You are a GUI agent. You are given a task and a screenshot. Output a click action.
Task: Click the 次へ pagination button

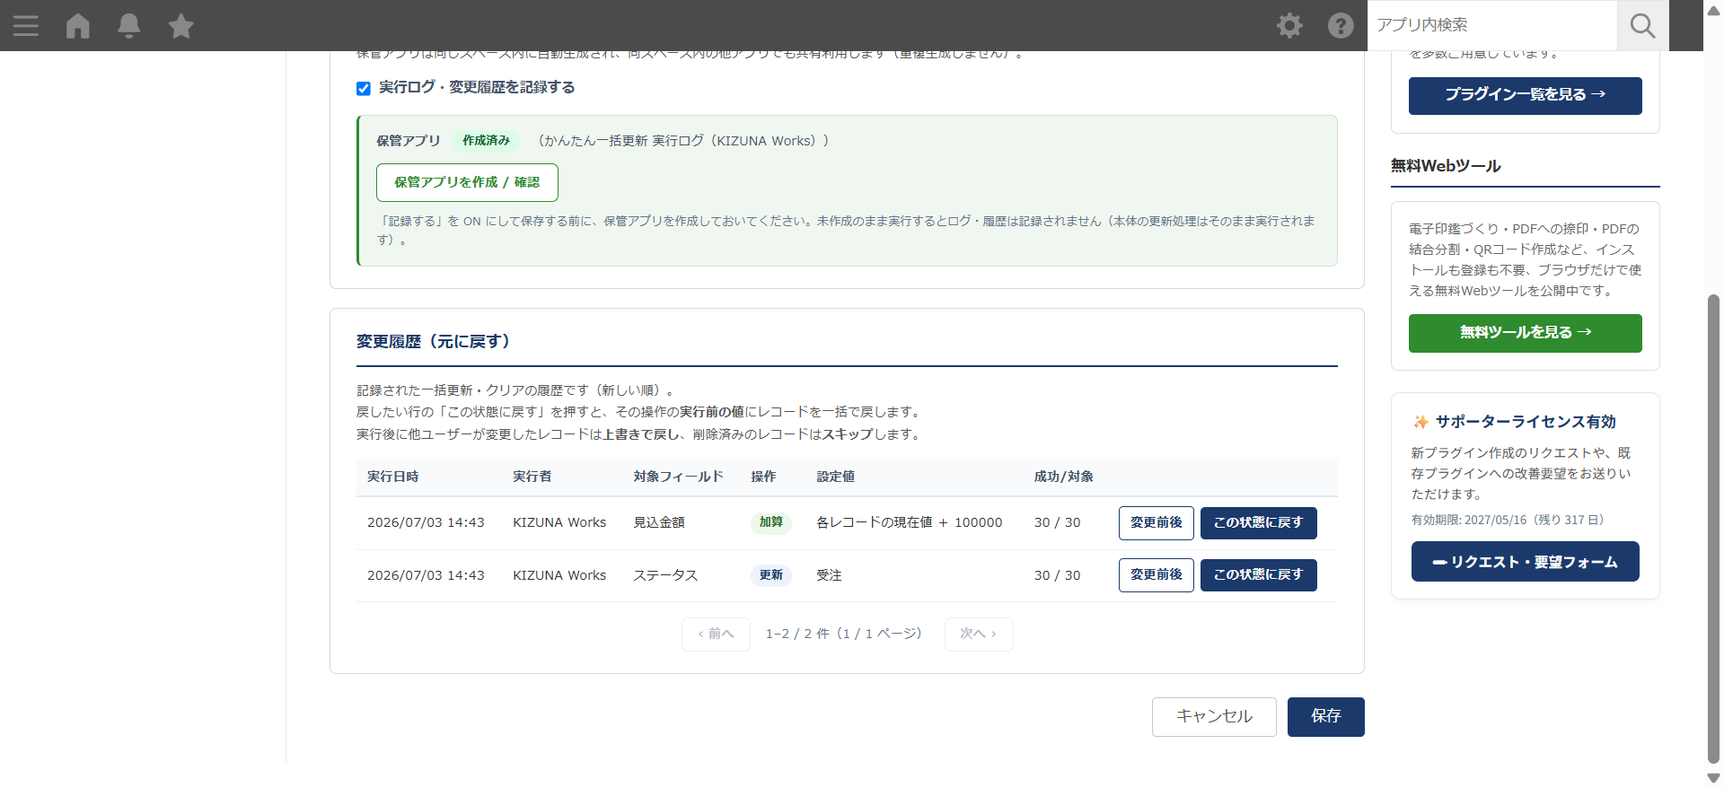(x=979, y=634)
